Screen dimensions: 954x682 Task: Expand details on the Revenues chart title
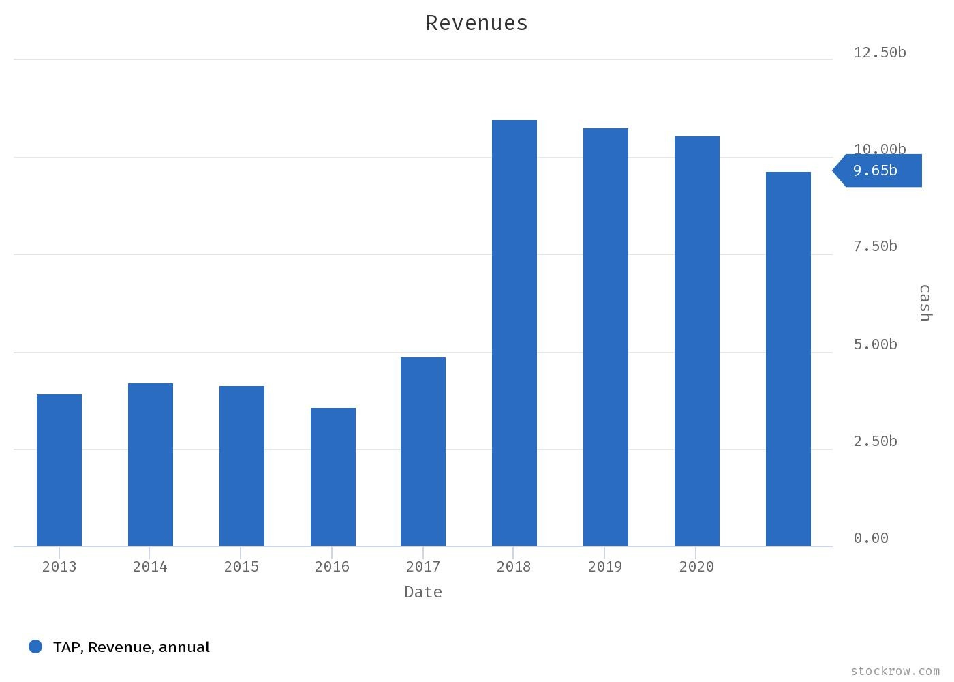[x=476, y=22]
